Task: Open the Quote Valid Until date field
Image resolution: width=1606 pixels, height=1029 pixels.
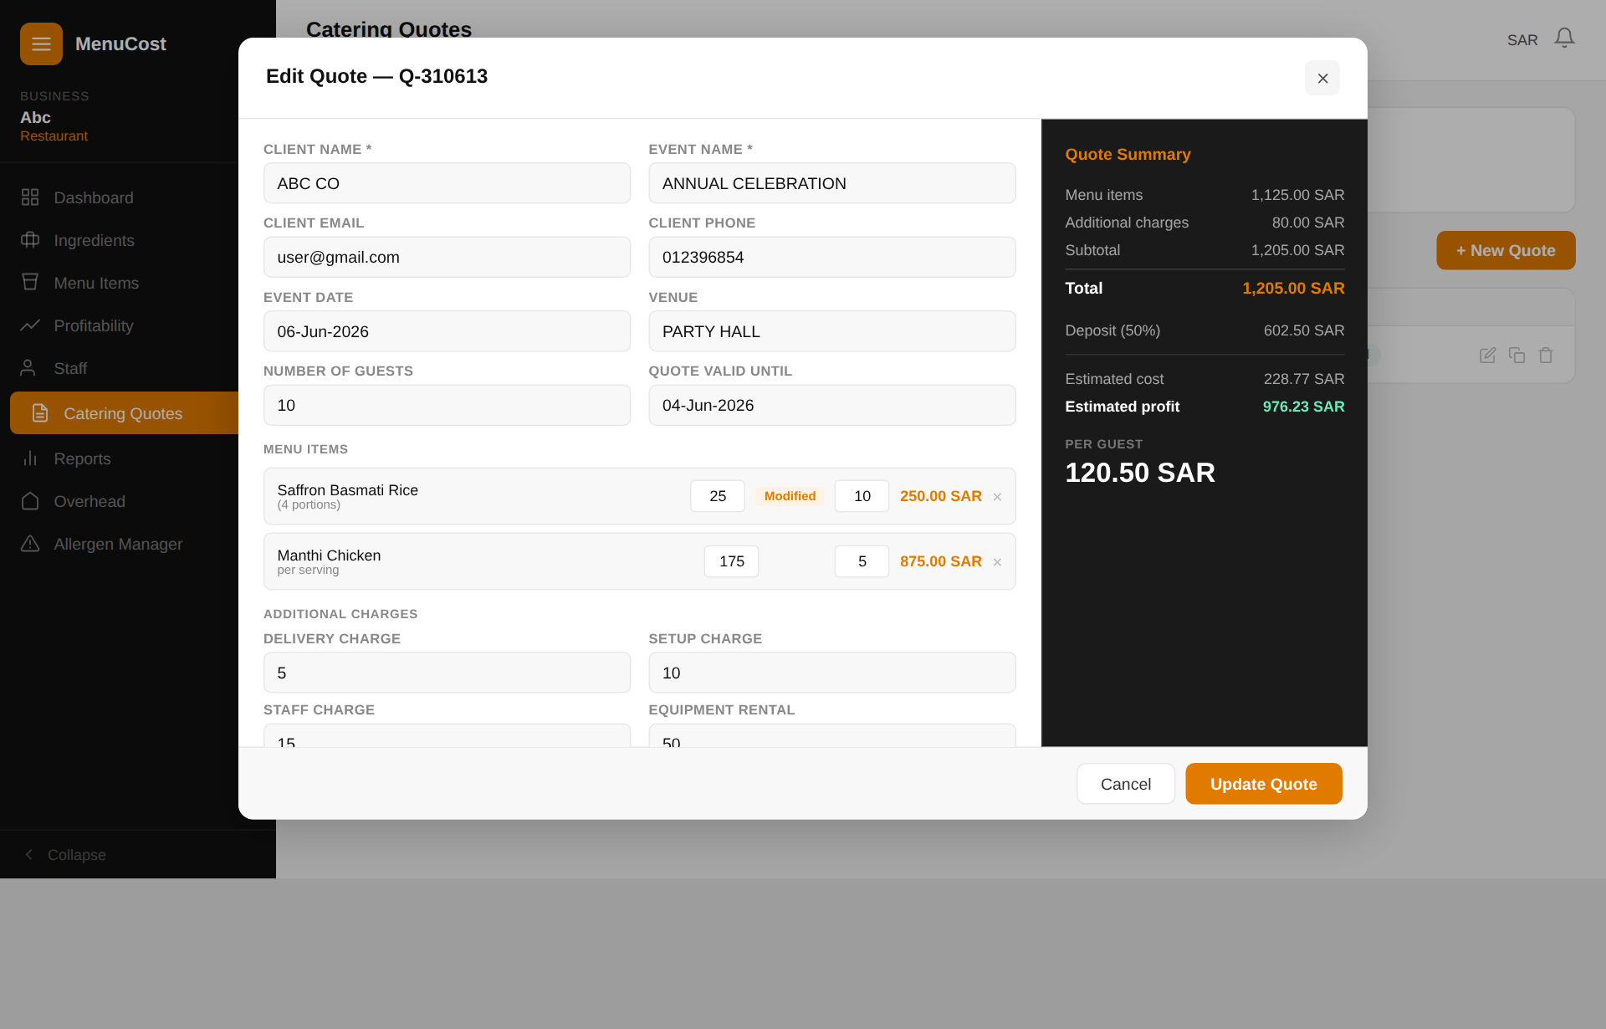Action: [x=831, y=405]
